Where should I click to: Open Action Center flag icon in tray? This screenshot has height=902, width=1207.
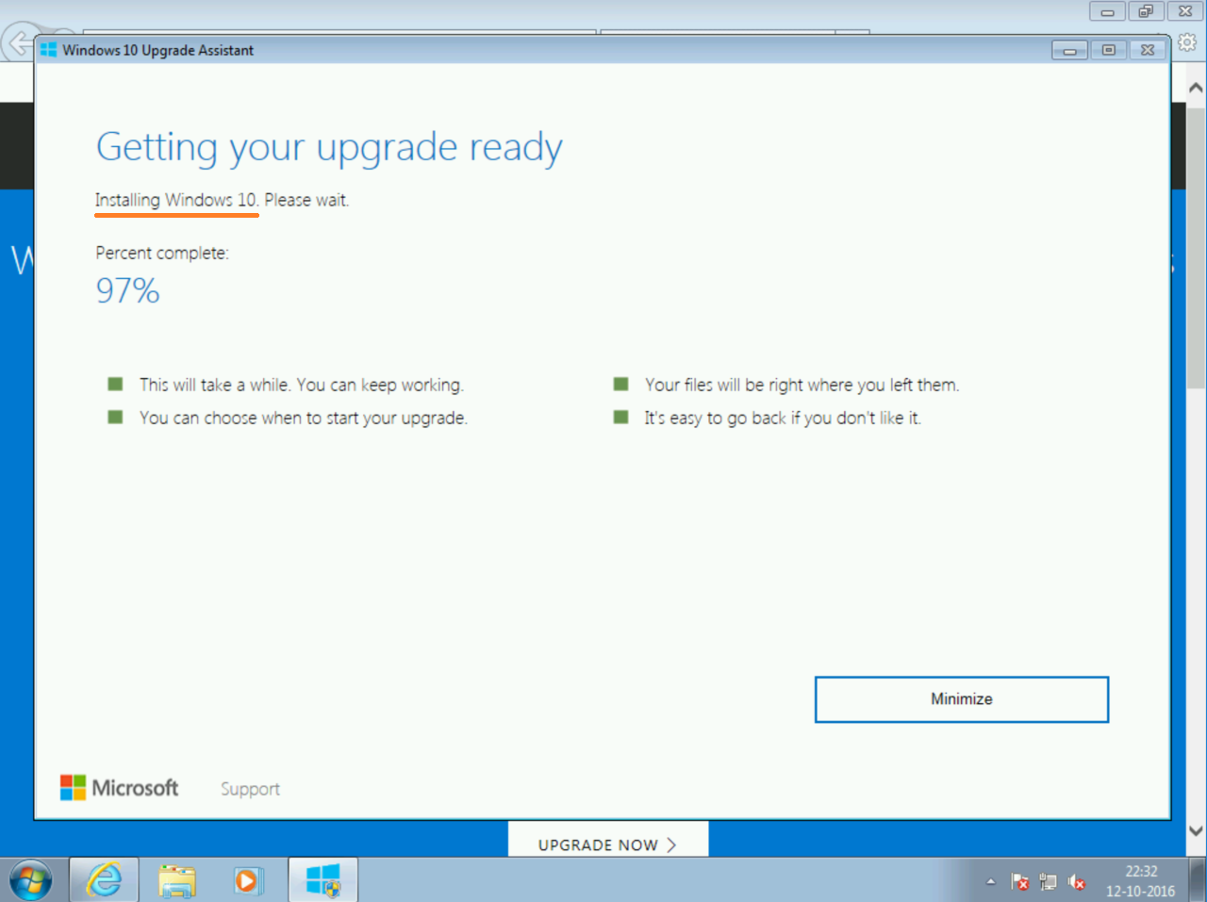[x=1019, y=882]
